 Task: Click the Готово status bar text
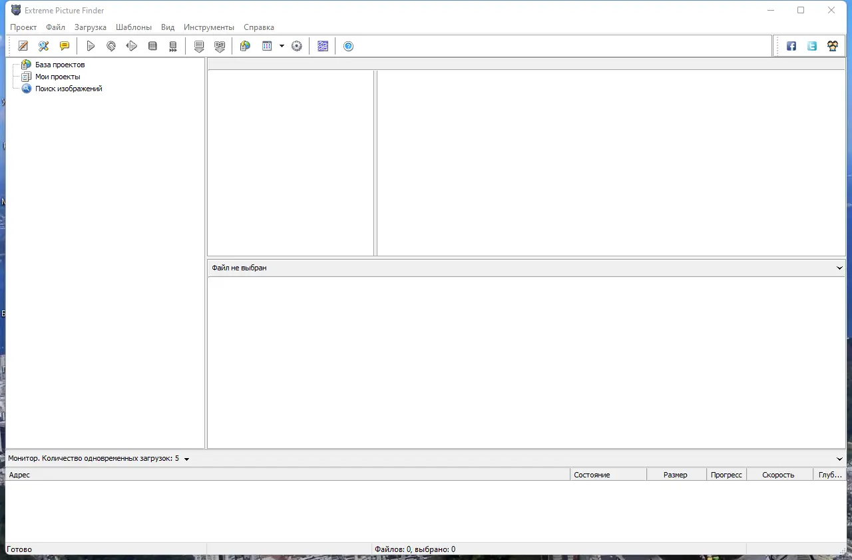pyautogui.click(x=19, y=549)
